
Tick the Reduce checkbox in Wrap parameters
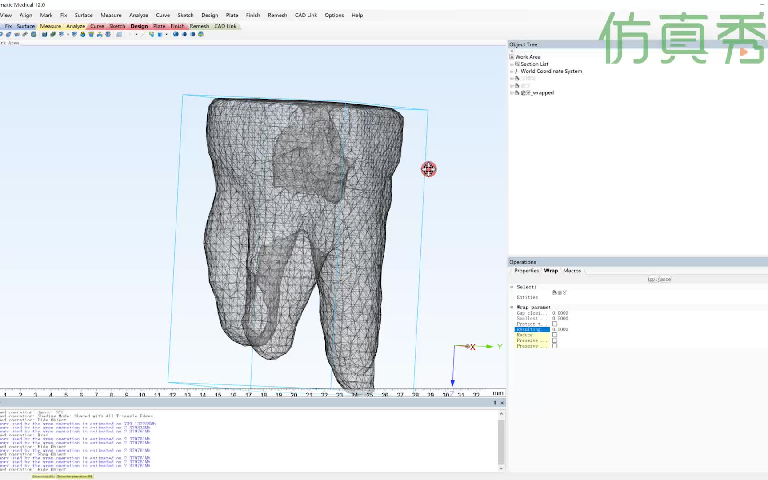point(555,335)
